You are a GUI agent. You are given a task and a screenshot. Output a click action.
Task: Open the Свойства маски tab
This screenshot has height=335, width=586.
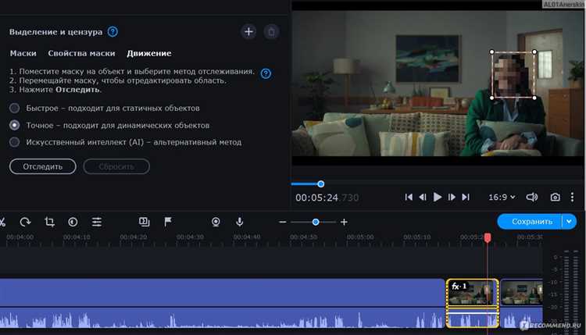(x=81, y=53)
